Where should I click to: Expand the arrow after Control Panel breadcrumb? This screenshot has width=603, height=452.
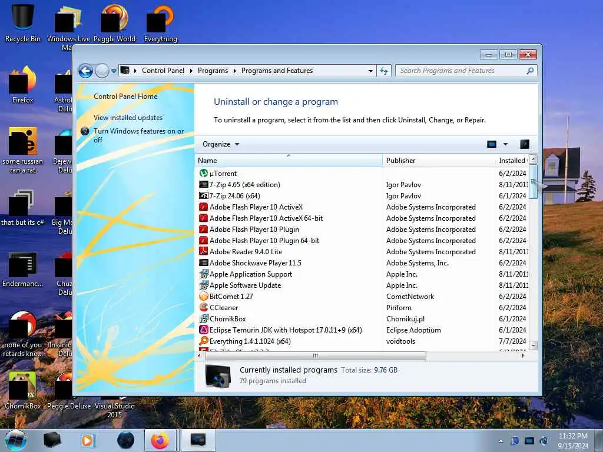pos(191,71)
